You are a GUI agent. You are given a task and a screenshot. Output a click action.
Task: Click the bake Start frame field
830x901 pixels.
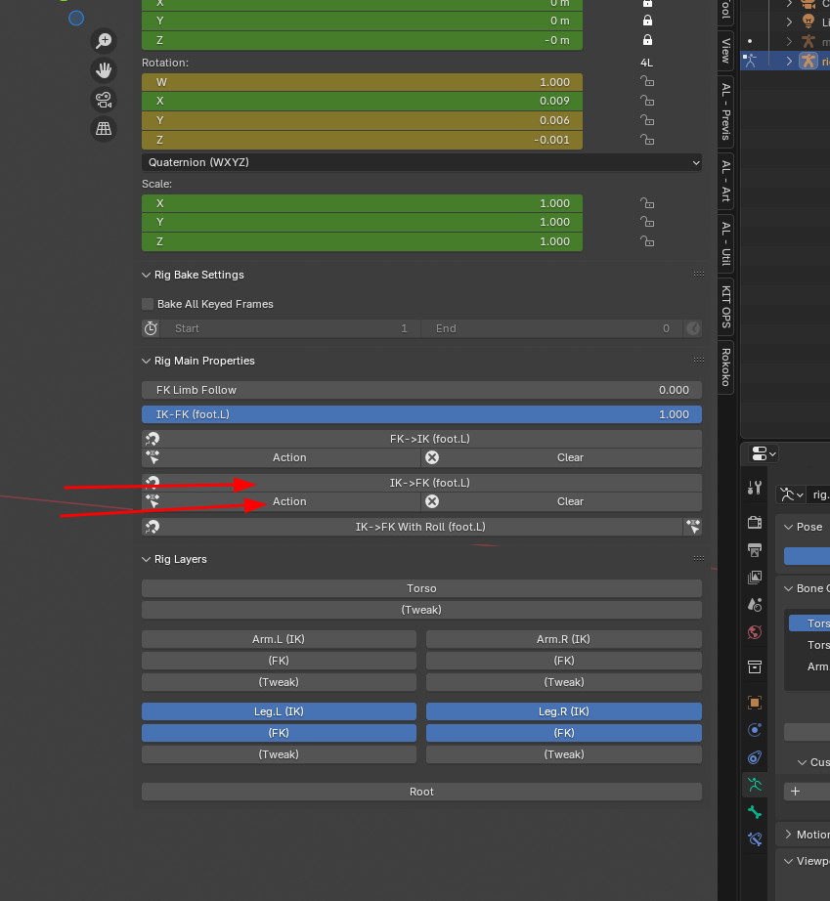point(290,328)
